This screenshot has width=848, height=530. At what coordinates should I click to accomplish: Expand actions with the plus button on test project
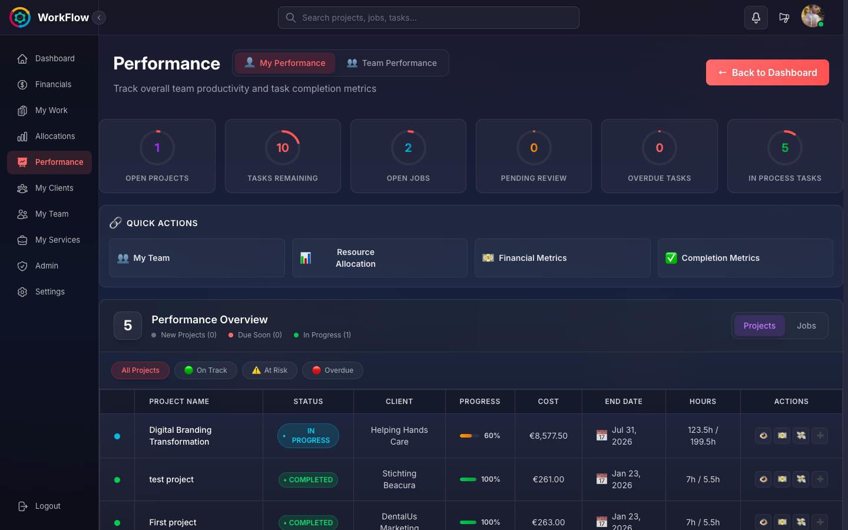click(x=820, y=479)
